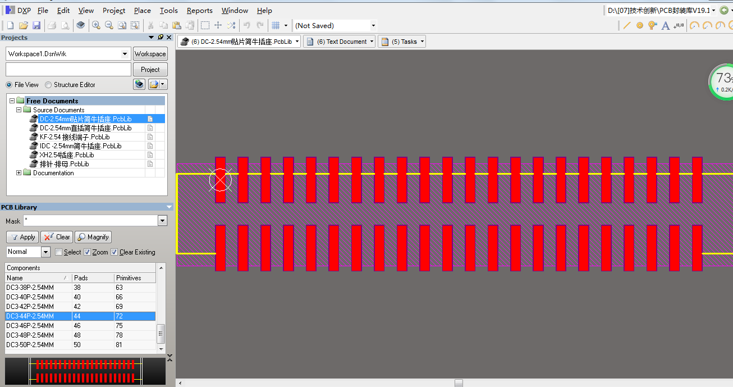
Task: Collapse the Source Documents folder
Action: pyautogui.click(x=19, y=110)
